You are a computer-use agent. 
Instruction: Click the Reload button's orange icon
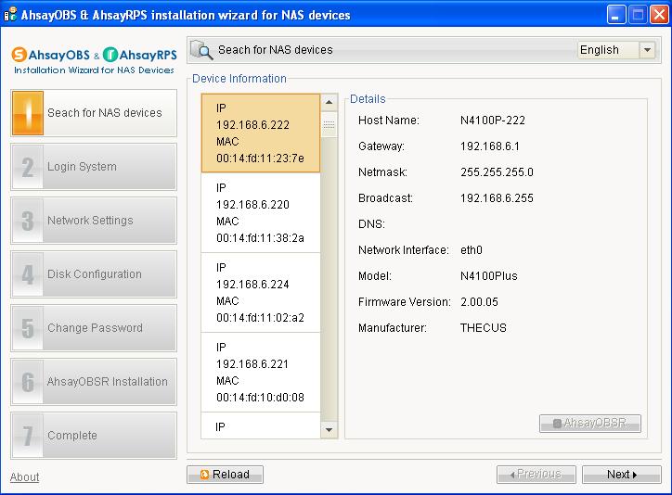[204, 475]
